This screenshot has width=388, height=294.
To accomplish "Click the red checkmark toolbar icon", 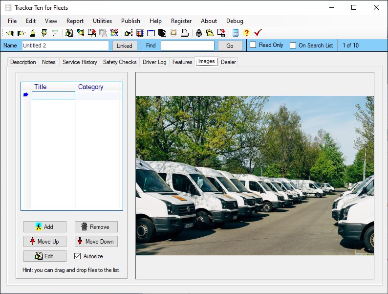I will click(258, 33).
